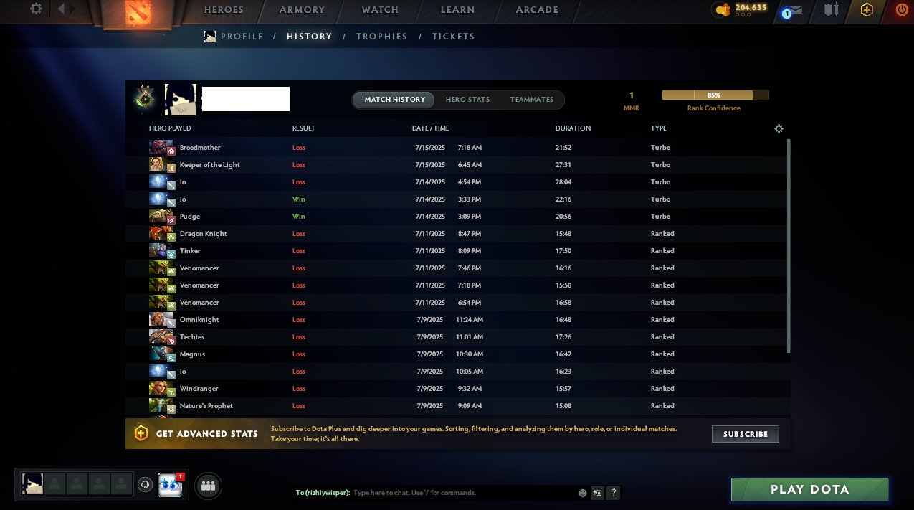The height and width of the screenshot is (510, 914).
Task: Click the rank medal badge
Action: (x=145, y=99)
